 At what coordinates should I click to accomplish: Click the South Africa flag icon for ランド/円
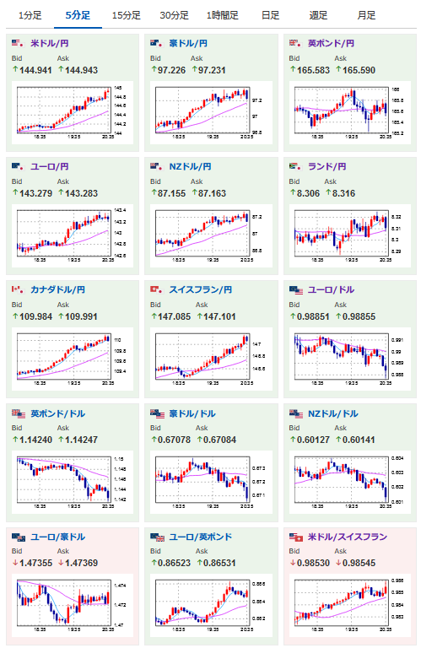(295, 166)
